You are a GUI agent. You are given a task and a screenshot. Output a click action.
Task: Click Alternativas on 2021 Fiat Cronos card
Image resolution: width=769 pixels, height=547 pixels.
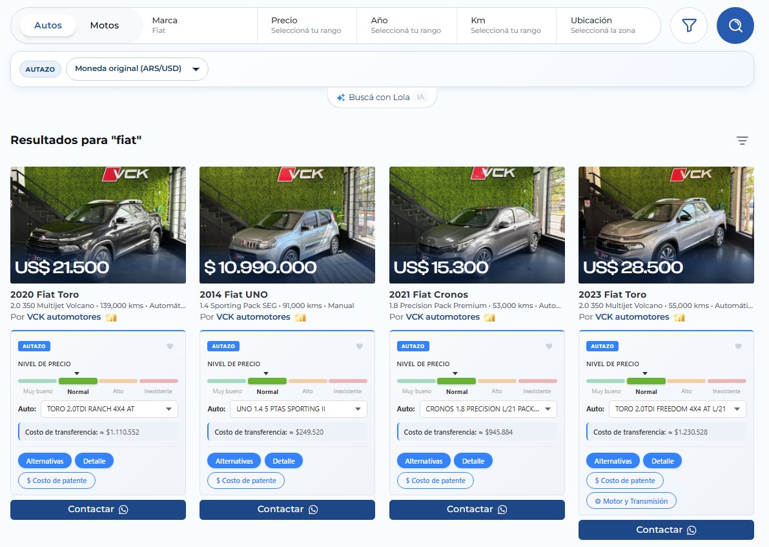point(424,461)
